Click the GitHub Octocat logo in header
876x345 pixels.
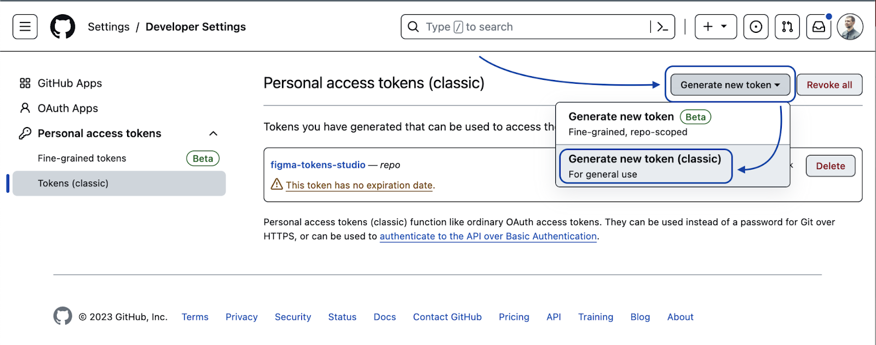pyautogui.click(x=62, y=27)
